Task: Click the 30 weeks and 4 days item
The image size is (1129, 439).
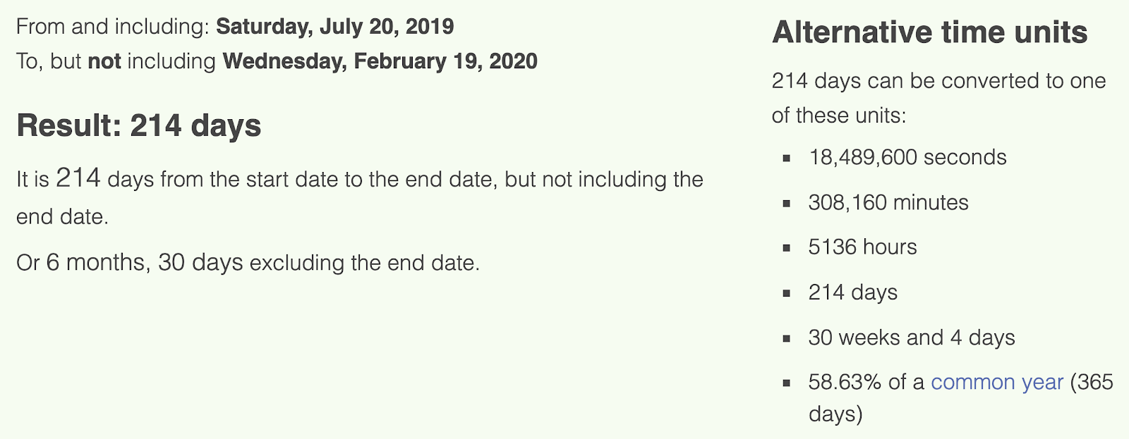Action: coord(912,338)
